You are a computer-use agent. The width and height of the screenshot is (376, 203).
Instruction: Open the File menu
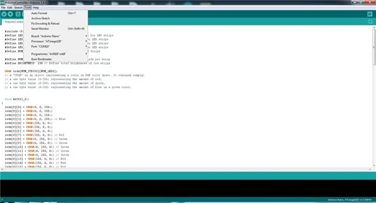click(x=3, y=8)
